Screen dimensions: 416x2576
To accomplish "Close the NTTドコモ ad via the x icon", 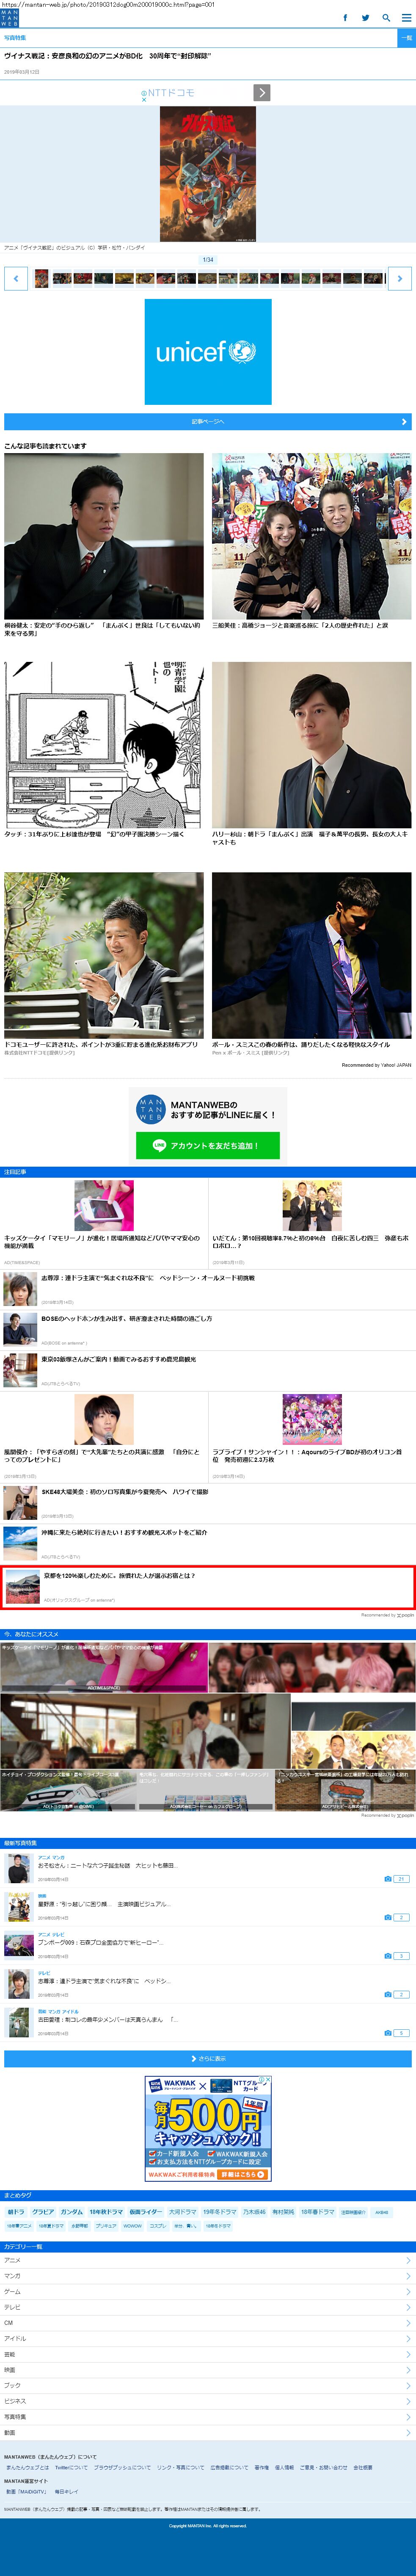I will 144,99.
